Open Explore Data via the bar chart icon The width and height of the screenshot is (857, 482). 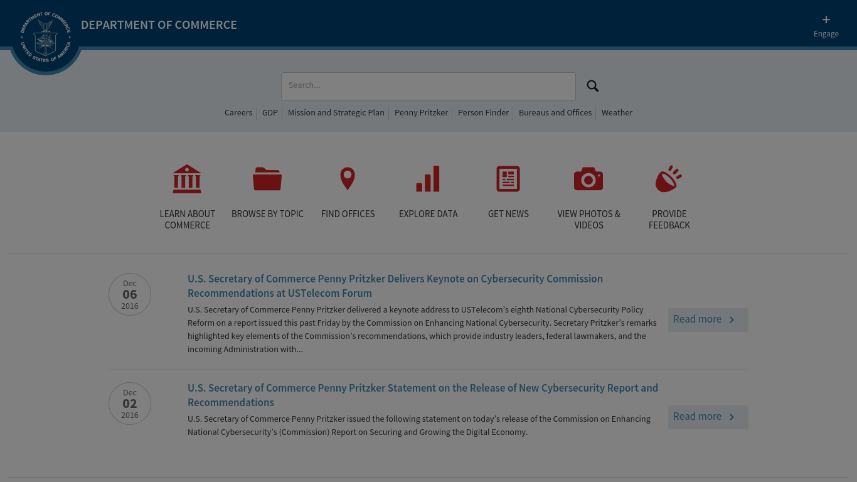click(x=428, y=179)
